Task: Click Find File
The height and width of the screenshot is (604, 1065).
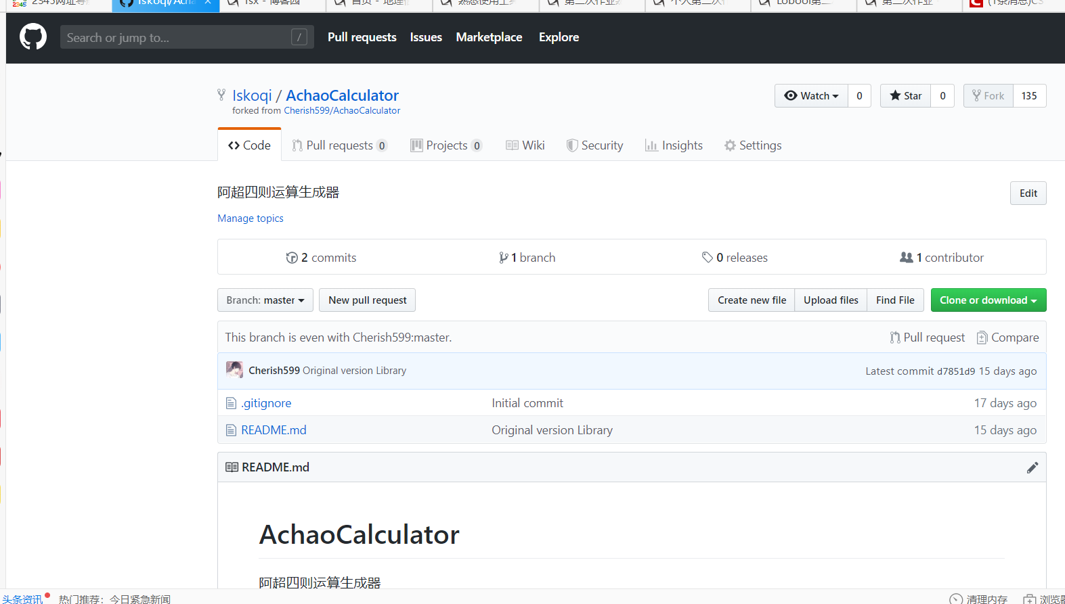Action: pyautogui.click(x=895, y=300)
